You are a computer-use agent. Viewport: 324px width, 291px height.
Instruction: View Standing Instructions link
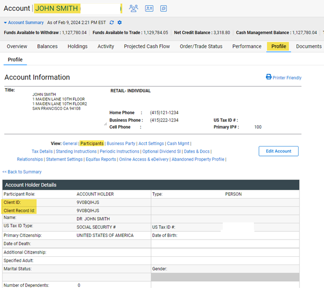[x=76, y=151]
